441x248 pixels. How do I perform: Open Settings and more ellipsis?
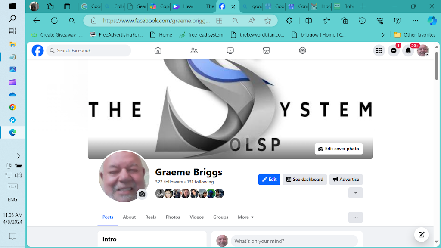point(416,21)
